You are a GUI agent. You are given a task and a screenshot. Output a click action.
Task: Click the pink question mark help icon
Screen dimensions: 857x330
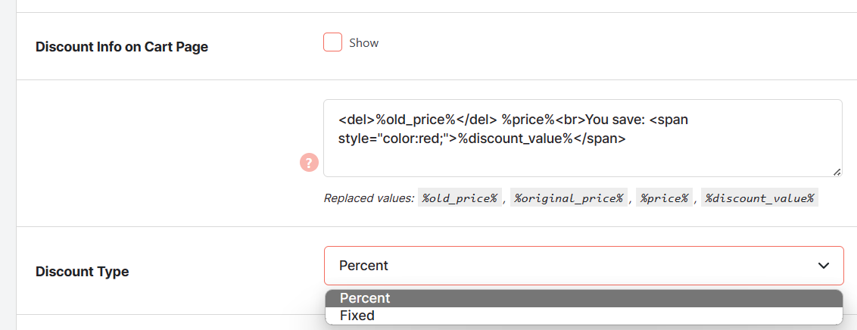coord(309,162)
